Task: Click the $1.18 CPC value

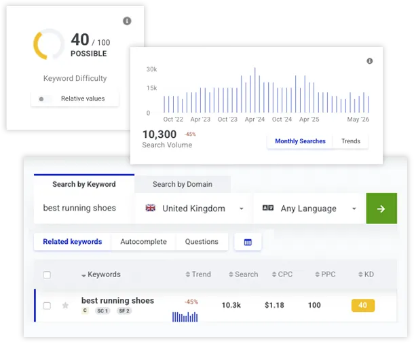Action: 274,305
